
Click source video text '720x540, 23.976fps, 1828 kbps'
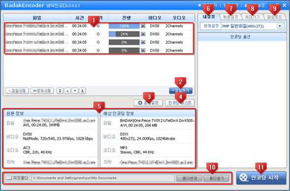65,139
